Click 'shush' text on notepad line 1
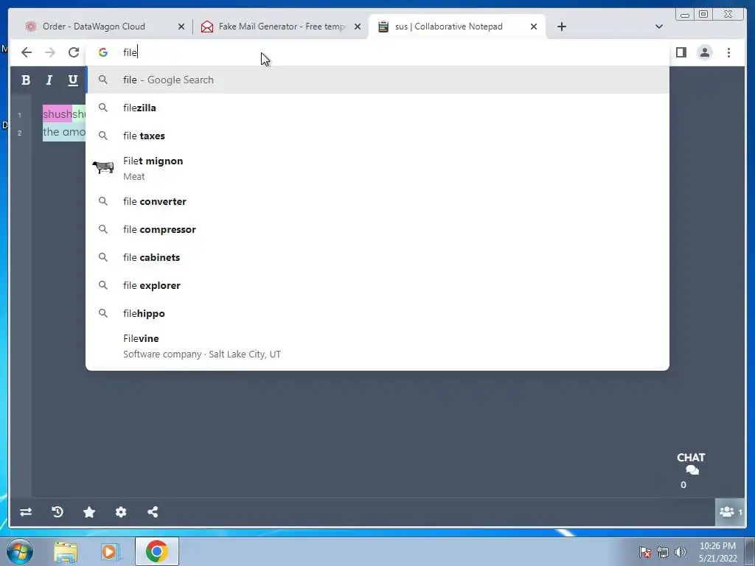Image resolution: width=755 pixels, height=566 pixels. 58,114
